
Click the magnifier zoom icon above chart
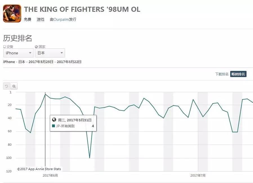click(x=14, y=86)
